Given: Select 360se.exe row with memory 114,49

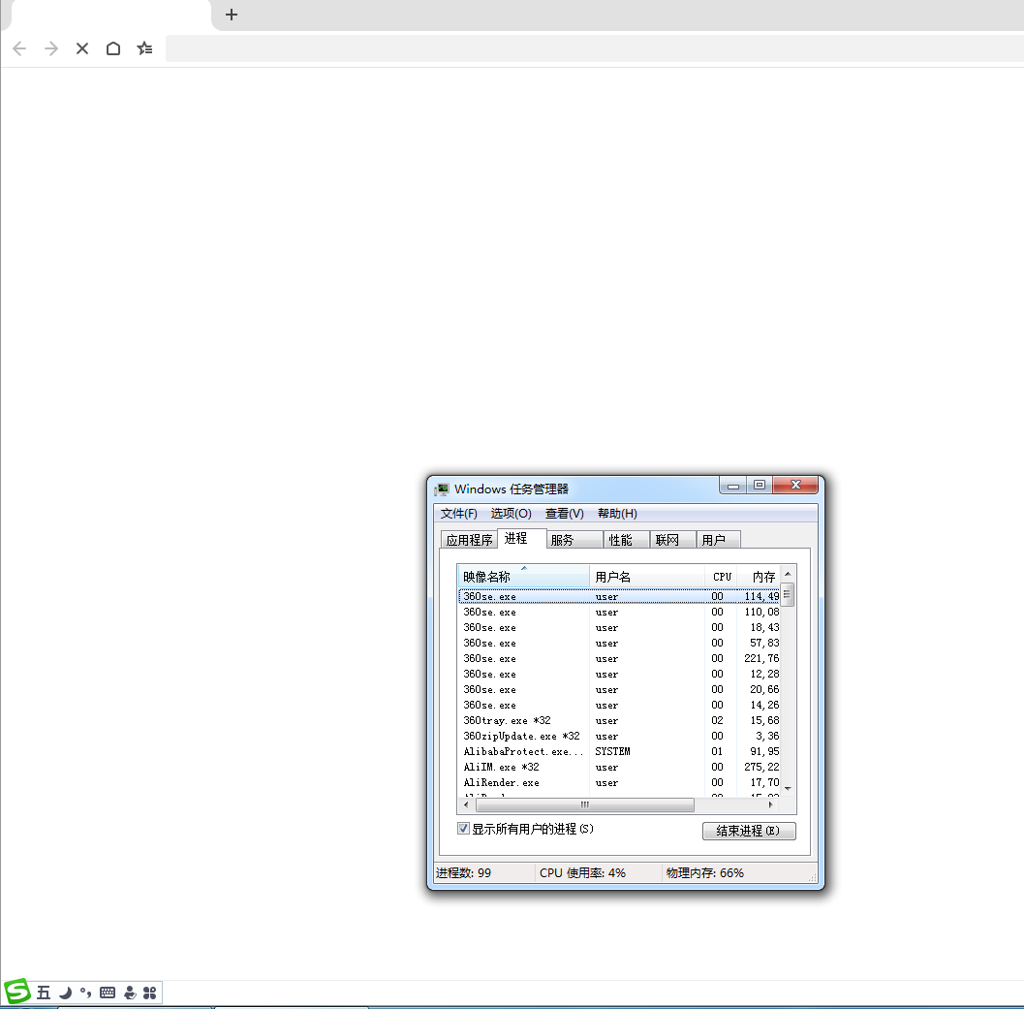Looking at the screenshot, I should pos(619,596).
